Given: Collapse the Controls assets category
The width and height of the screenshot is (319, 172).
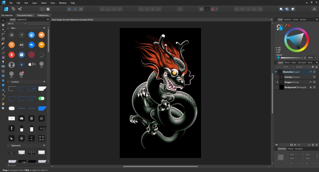Looking at the screenshot, I should pos(8,82).
